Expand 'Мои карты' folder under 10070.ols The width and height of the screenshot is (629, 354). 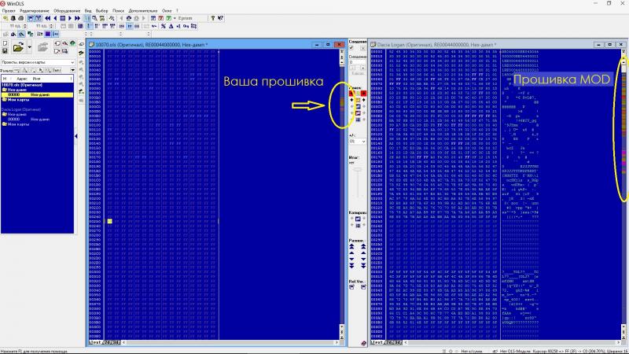[5, 100]
